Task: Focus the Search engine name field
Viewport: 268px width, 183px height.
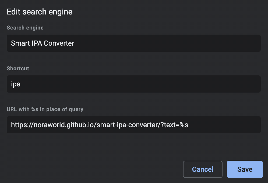Action: click(x=133, y=43)
